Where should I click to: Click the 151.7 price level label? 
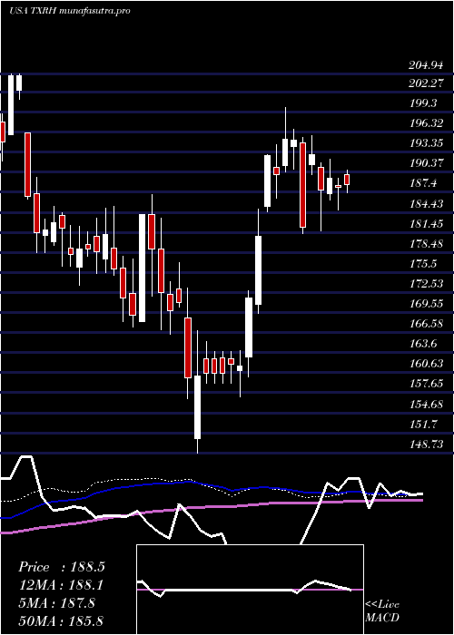(x=423, y=425)
